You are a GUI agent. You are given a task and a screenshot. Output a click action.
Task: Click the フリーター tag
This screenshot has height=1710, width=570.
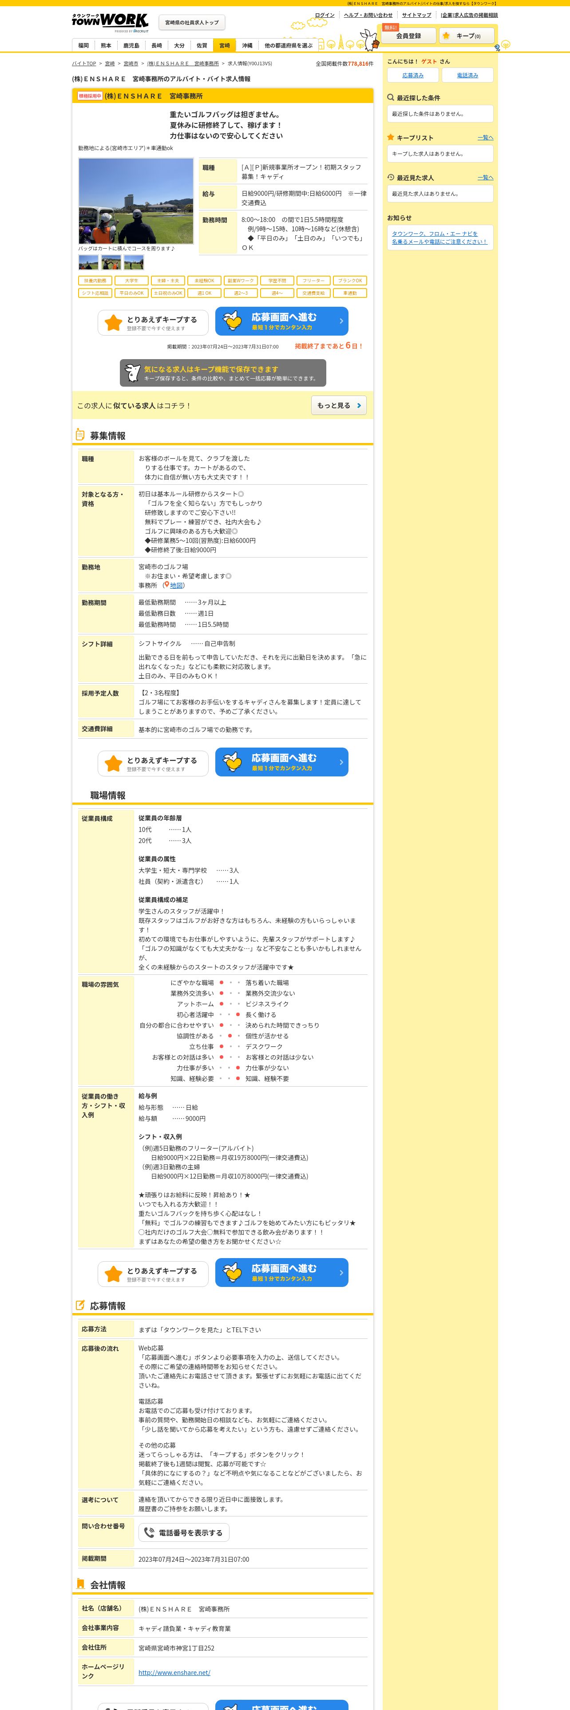point(313,281)
